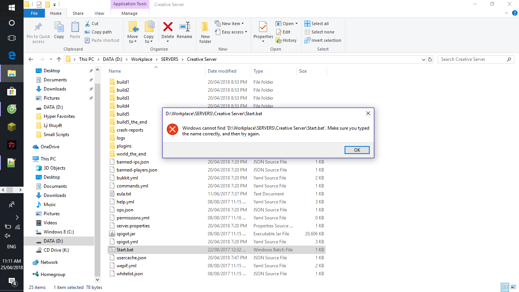Click OK in the error dialog
The width and height of the screenshot is (519, 292).
coord(357,150)
